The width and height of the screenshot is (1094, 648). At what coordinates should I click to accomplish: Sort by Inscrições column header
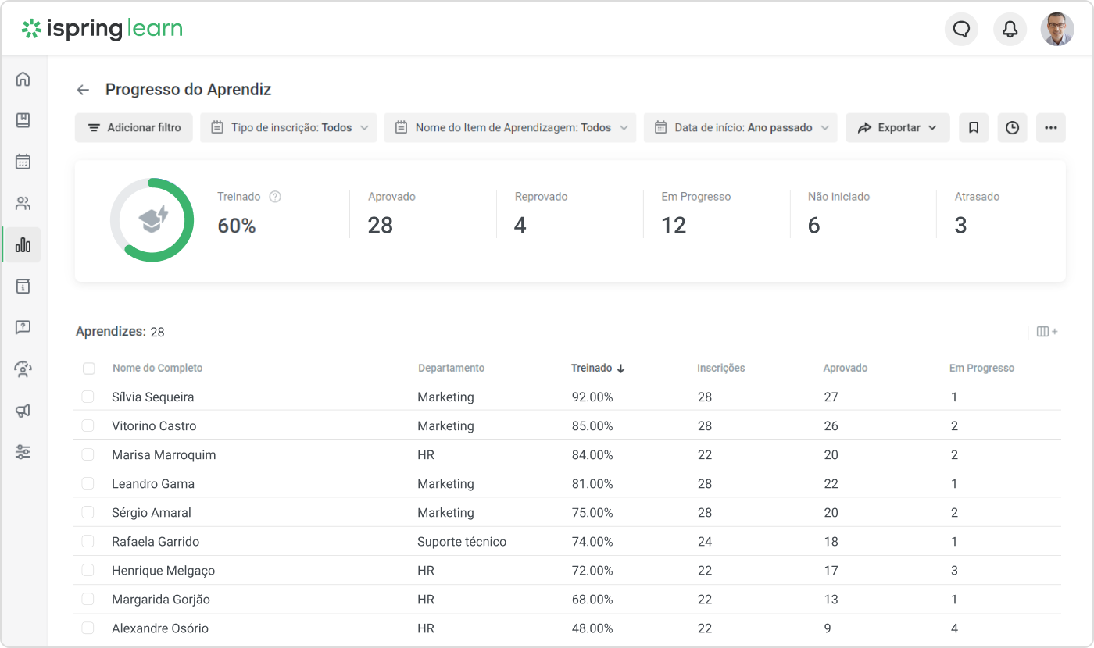pyautogui.click(x=721, y=368)
